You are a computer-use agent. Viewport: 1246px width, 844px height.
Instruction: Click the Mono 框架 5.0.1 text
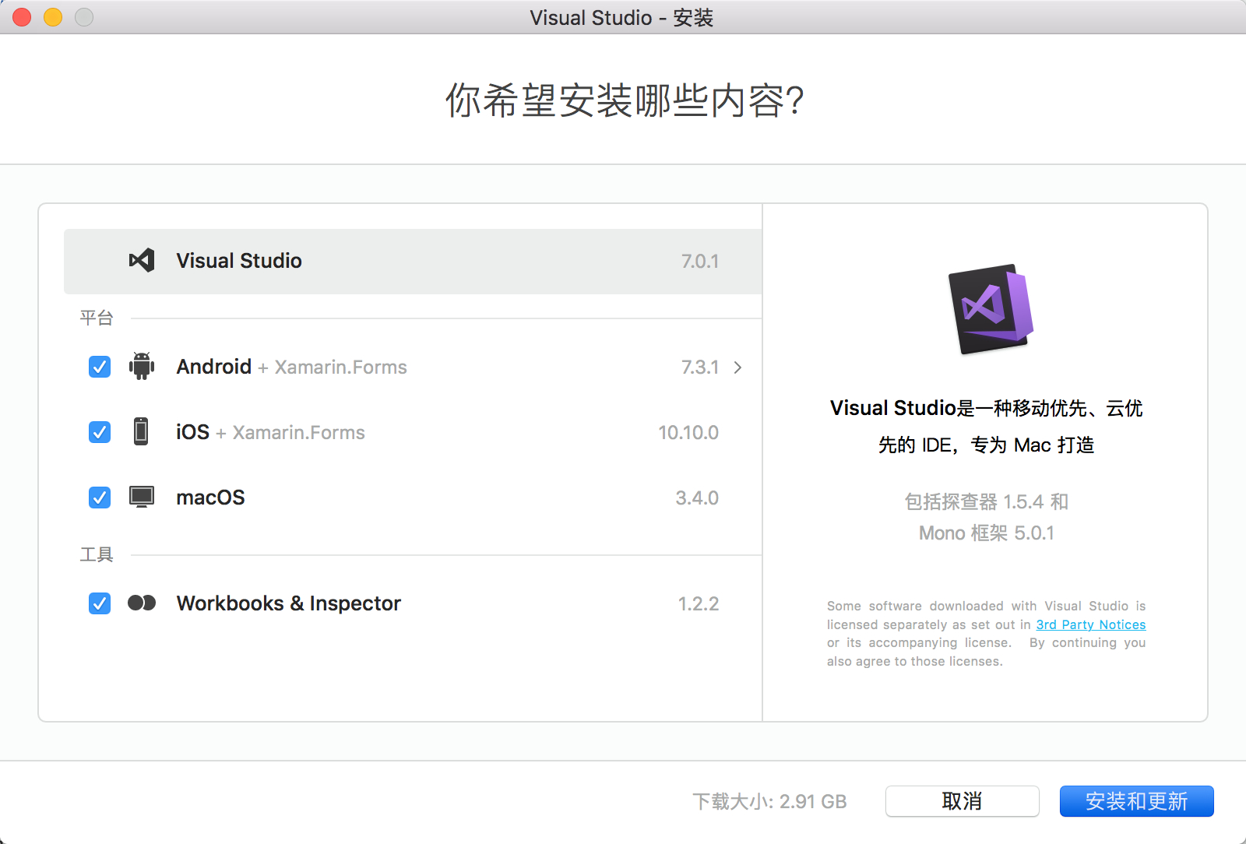987,533
